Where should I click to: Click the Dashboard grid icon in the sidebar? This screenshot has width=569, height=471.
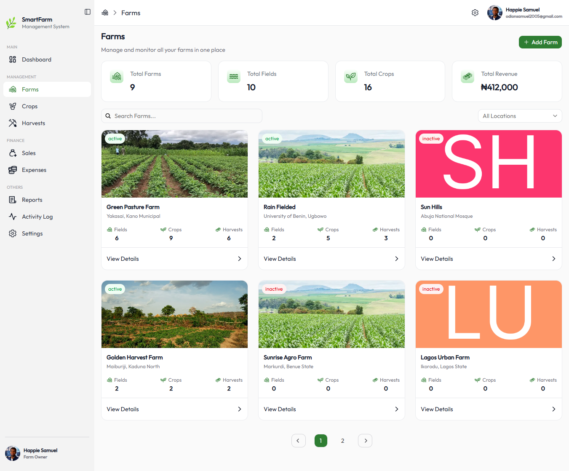tap(13, 59)
